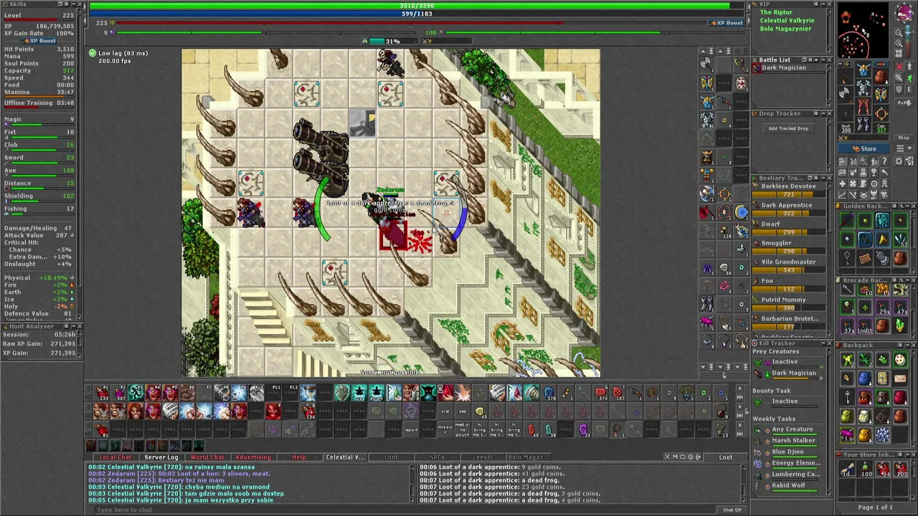Switch to the Server Log tab

(x=161, y=457)
